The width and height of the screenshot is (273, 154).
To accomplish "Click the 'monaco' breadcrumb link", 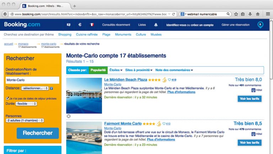I will tap(23, 44).
